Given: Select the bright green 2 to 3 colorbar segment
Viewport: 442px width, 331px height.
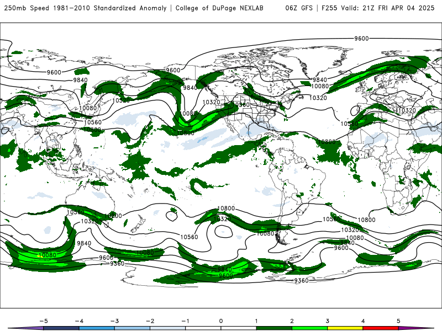Looking at the screenshot, I should [309, 328].
